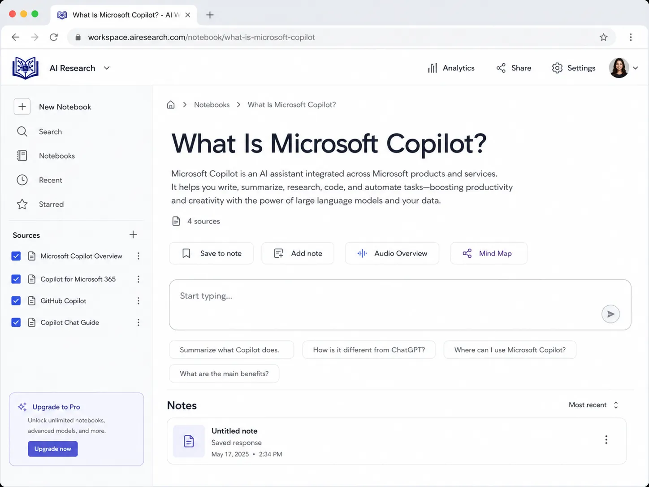This screenshot has height=487, width=649.
Task: Bookmark this page with the address bar star
Action: coord(603,37)
